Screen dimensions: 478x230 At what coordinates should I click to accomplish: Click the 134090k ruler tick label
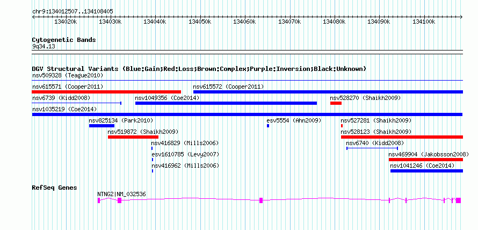click(379, 21)
